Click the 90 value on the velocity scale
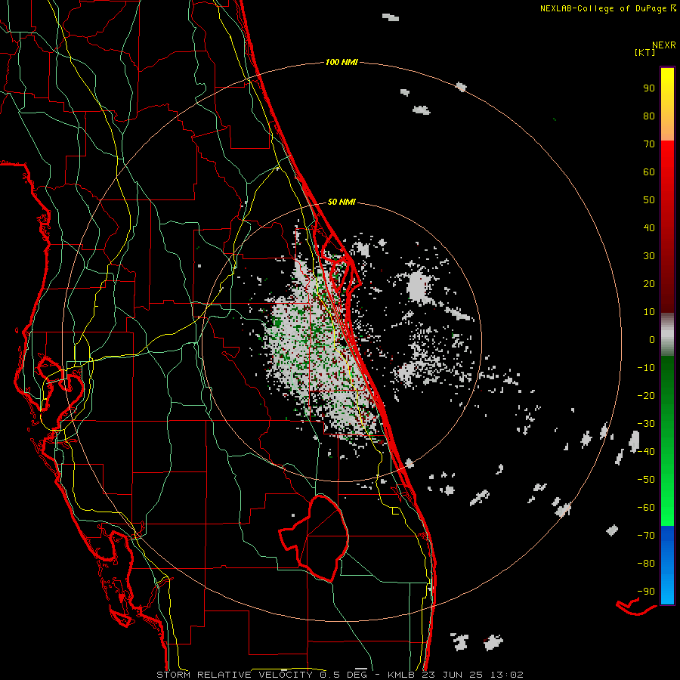The image size is (680, 680). tap(649, 88)
